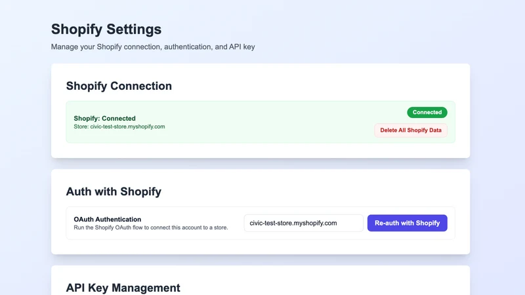
Task: Click the Delete All Shopify Data button
Action: 411,130
